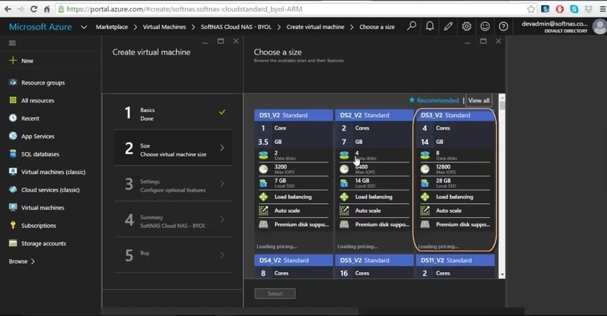The width and height of the screenshot is (607, 316).
Task: Open the help question mark icon
Action: pyautogui.click(x=503, y=26)
